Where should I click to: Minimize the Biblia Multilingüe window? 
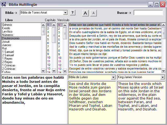tap(151, 4)
